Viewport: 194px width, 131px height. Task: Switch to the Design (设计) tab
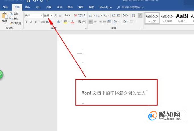tap(38, 7)
